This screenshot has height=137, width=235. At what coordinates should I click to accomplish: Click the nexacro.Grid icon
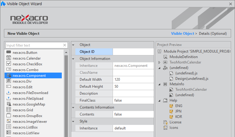tap(8, 110)
